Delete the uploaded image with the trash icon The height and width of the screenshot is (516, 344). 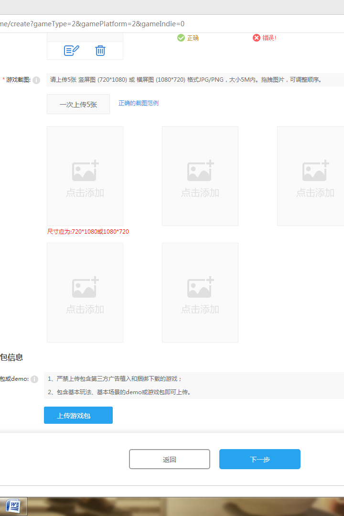(100, 50)
